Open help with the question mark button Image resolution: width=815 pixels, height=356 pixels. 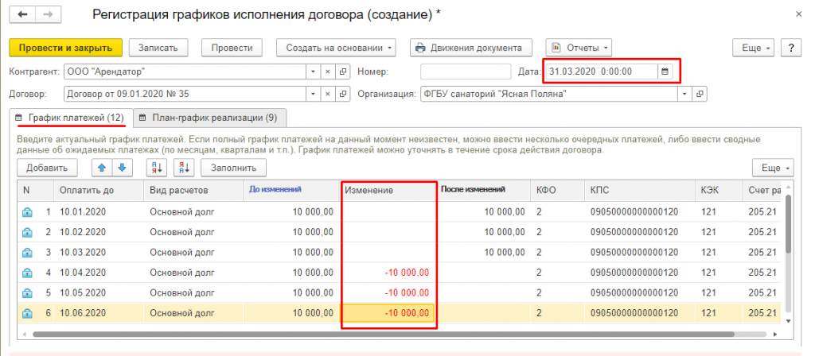click(791, 48)
